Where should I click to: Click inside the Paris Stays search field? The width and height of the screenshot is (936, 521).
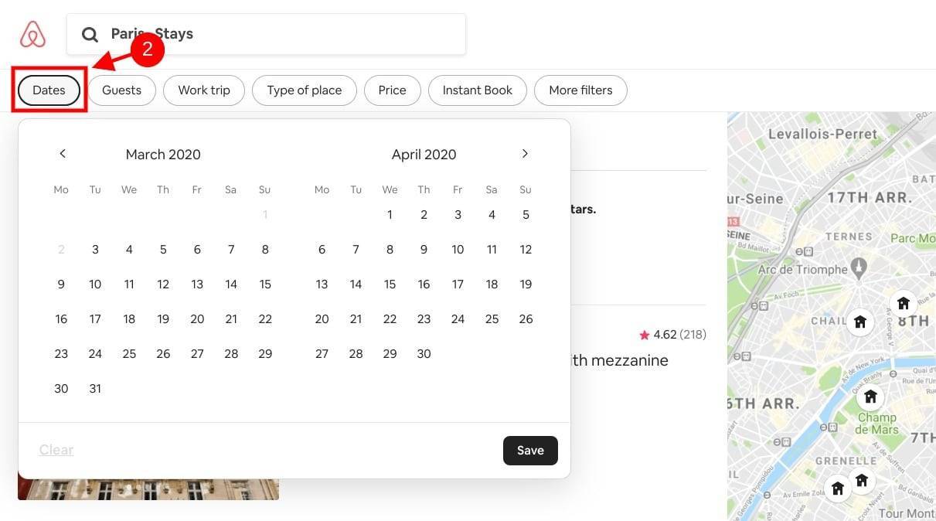[x=266, y=33]
